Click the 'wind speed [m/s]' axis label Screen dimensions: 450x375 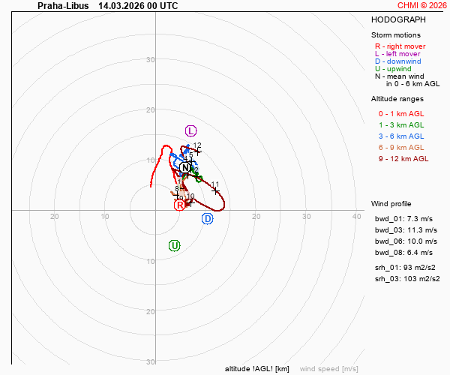[x=328, y=369]
